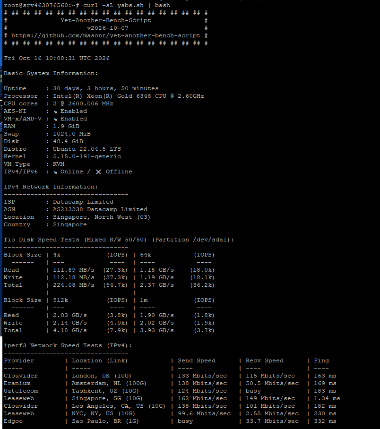Click the '1m' block size header
The image size is (380, 429).
click(144, 300)
